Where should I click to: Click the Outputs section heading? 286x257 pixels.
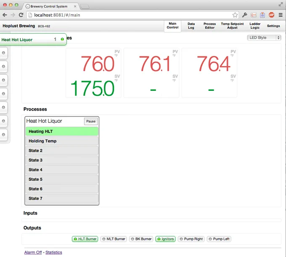tap(32, 228)
